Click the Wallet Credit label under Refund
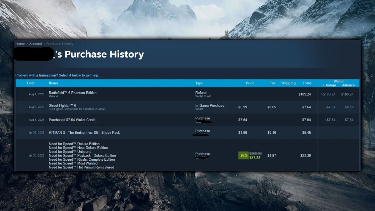This screenshot has width=375, height=211. point(203,96)
